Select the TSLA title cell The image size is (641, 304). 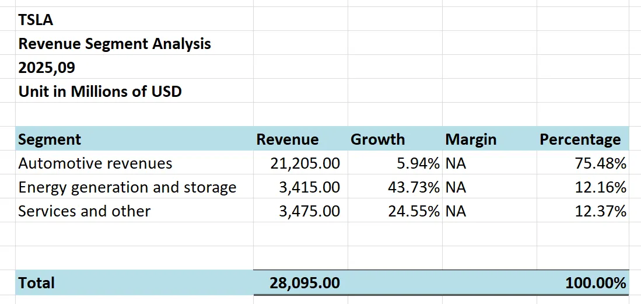135,19
